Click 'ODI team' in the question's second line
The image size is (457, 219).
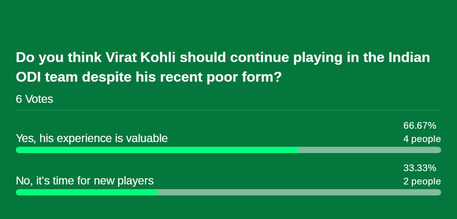(x=46, y=77)
